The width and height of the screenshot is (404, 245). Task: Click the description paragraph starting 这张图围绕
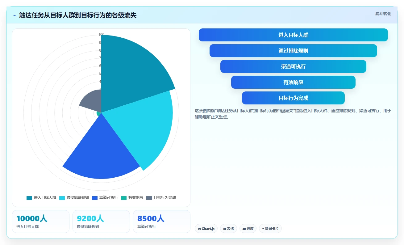click(293, 114)
